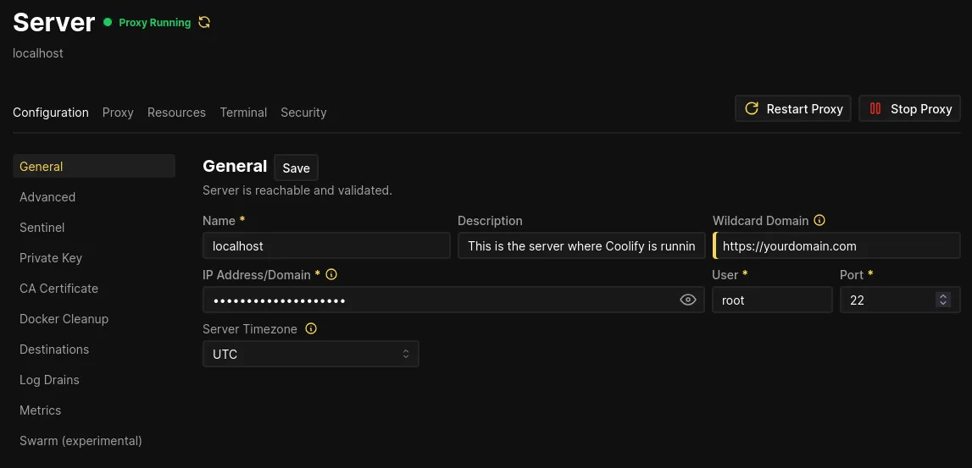Click the Port number stepper arrows

click(943, 300)
